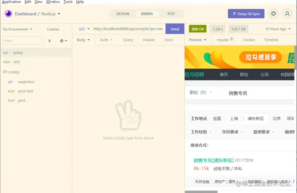This screenshot has height=193, width=297.
Task: Select the DEBUG mode toggle
Action: pyautogui.click(x=147, y=14)
